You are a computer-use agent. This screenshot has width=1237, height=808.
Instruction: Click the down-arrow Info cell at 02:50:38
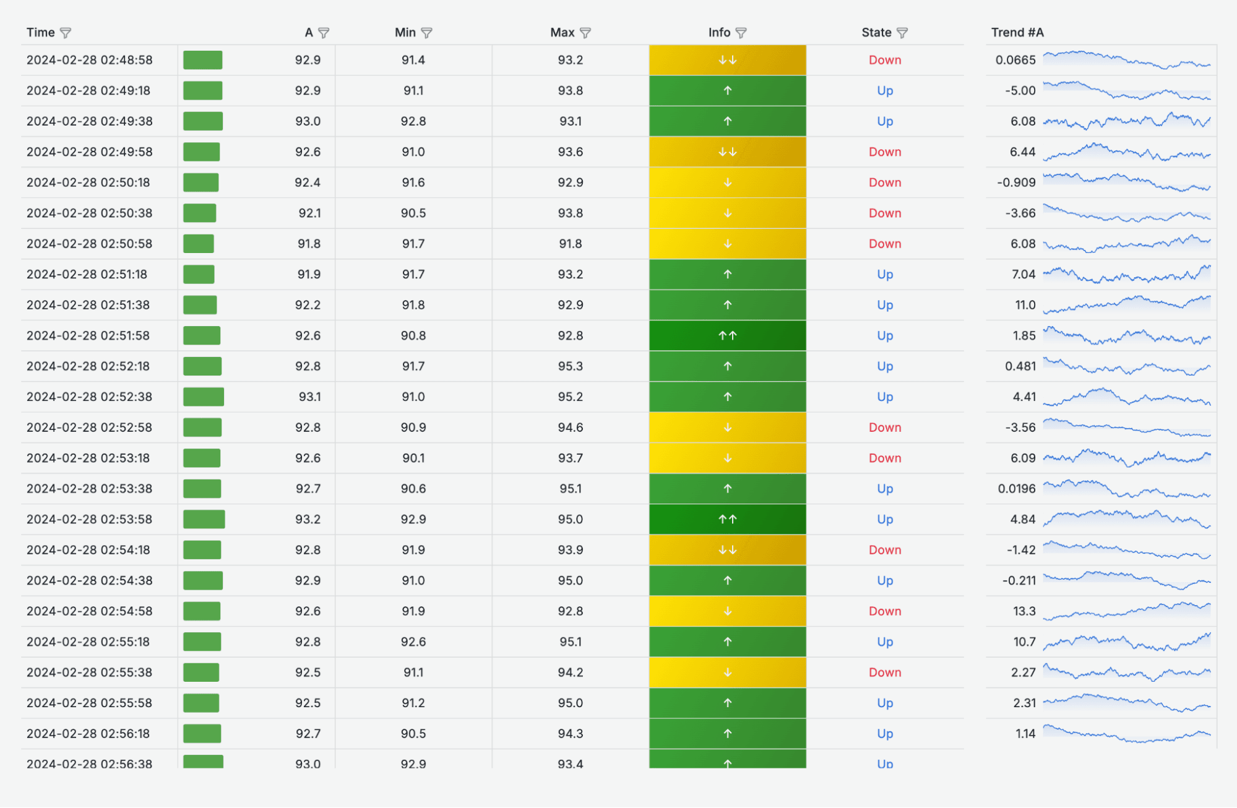tap(727, 213)
